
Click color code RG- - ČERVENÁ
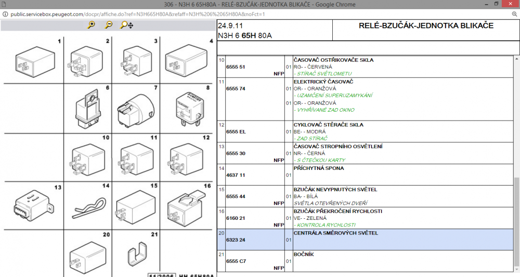[x=313, y=67]
